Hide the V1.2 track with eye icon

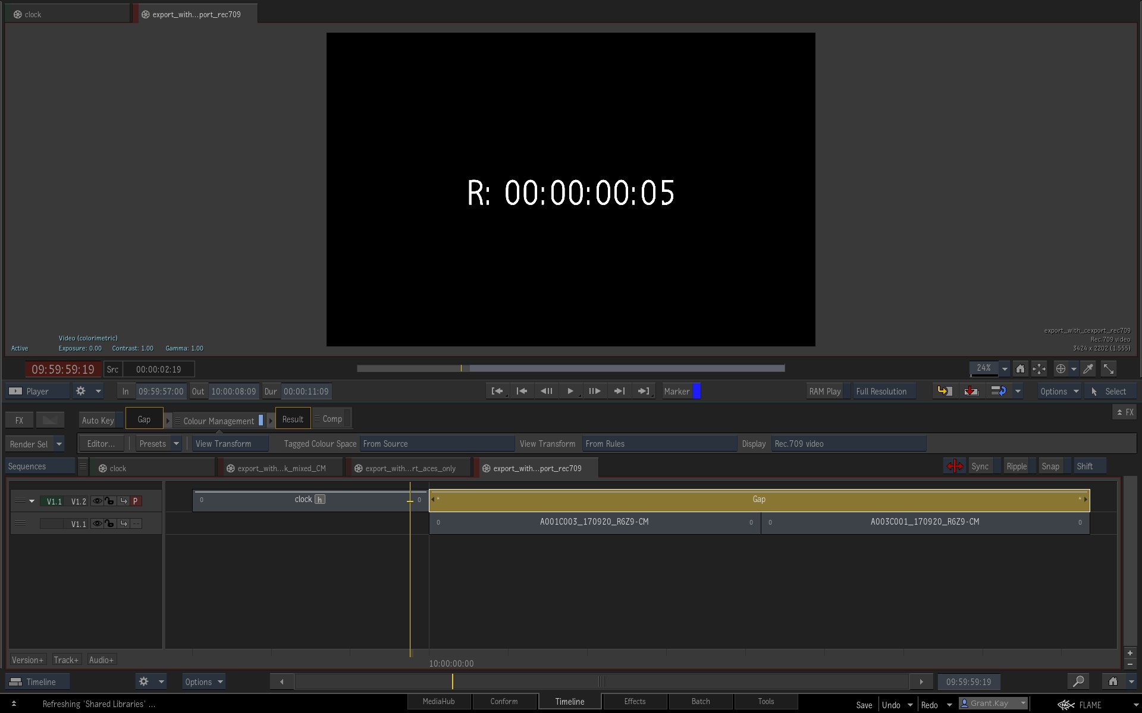pos(96,501)
